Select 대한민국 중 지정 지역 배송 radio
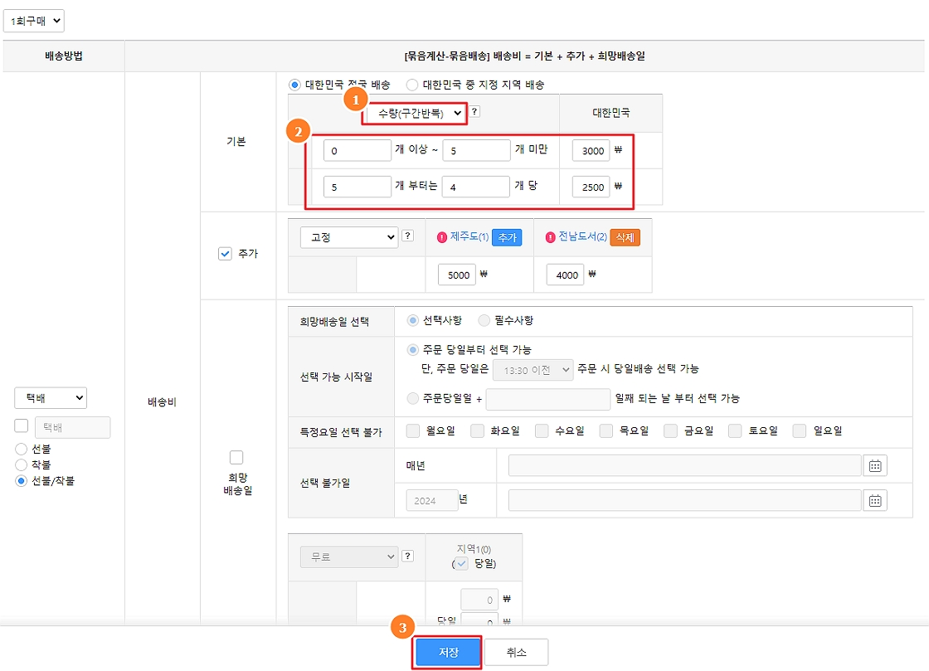Screen dimensions: 929x671 tap(412, 85)
